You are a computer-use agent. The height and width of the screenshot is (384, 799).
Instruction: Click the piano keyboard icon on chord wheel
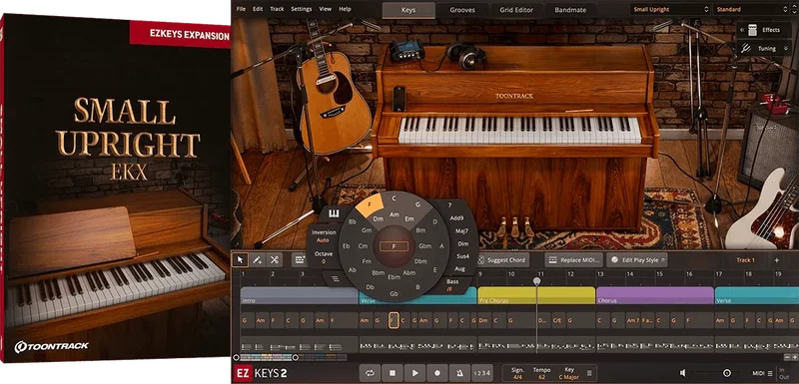(334, 214)
